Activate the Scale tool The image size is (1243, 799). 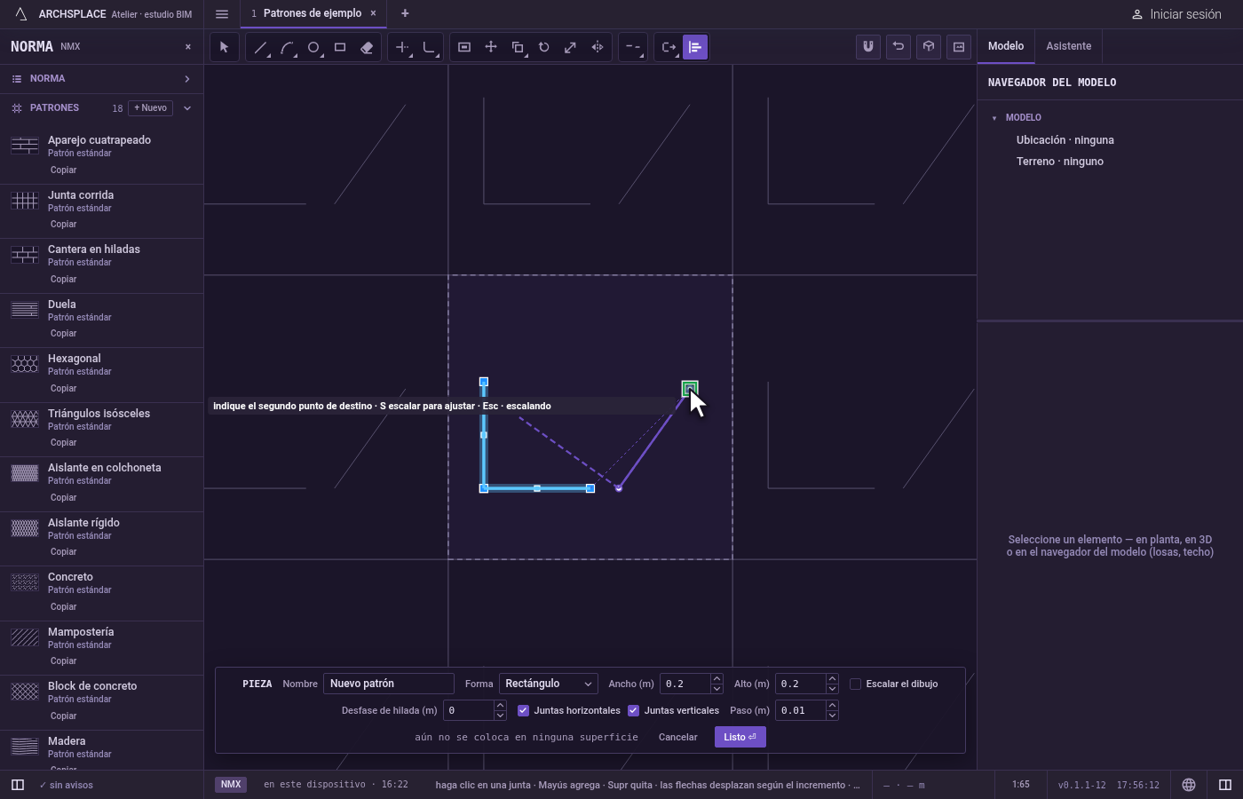click(571, 47)
